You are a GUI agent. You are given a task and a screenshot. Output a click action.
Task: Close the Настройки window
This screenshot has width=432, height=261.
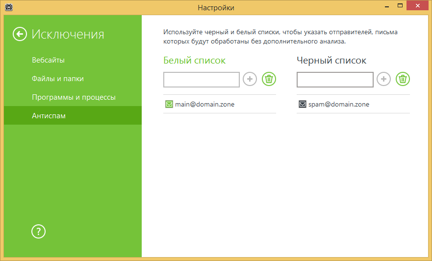[417, 6]
